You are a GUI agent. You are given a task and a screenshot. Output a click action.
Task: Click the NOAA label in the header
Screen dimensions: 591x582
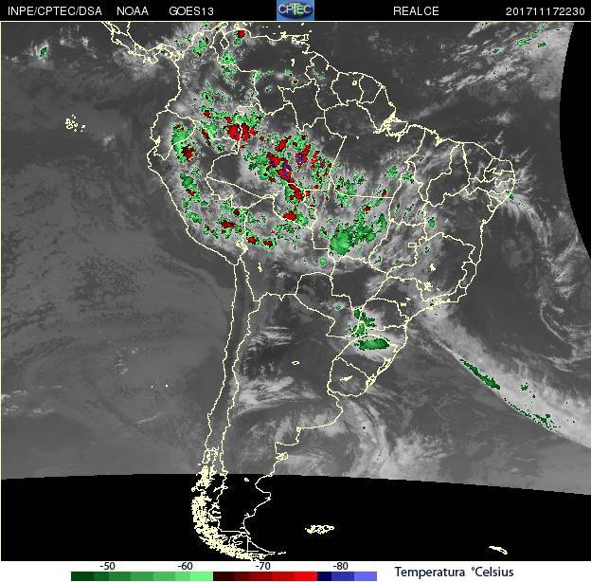click(133, 11)
